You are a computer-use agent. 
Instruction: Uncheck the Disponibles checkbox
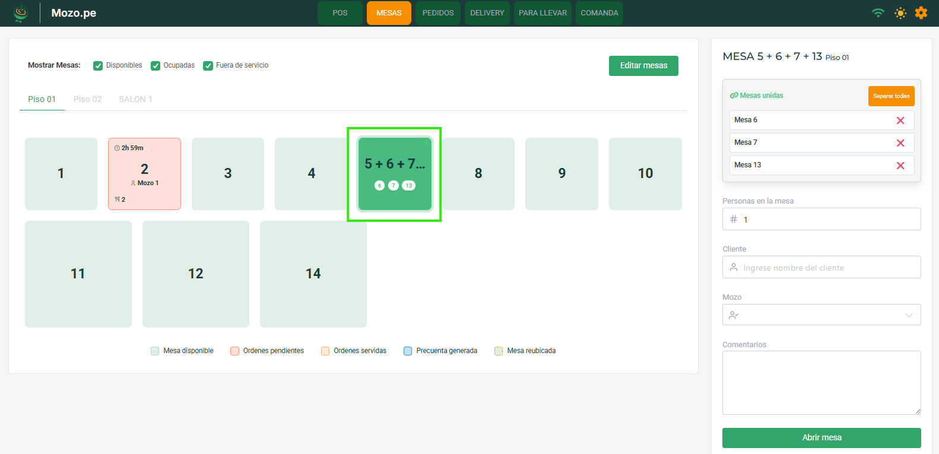pos(98,66)
